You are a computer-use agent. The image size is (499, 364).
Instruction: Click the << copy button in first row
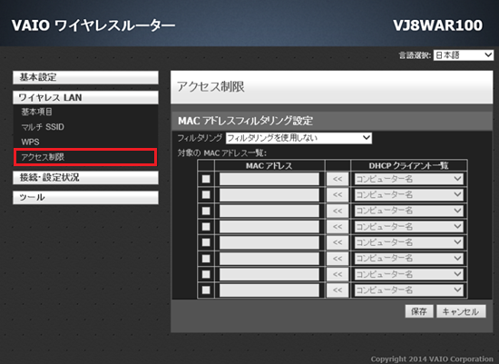pos(338,179)
